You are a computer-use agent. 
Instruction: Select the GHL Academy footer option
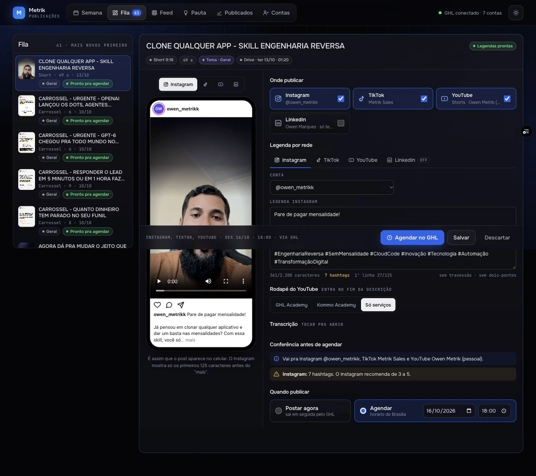pyautogui.click(x=291, y=305)
